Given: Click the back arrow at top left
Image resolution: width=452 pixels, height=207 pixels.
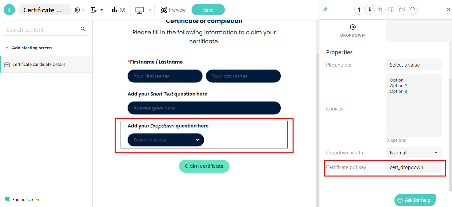Looking at the screenshot, I should click(x=9, y=10).
